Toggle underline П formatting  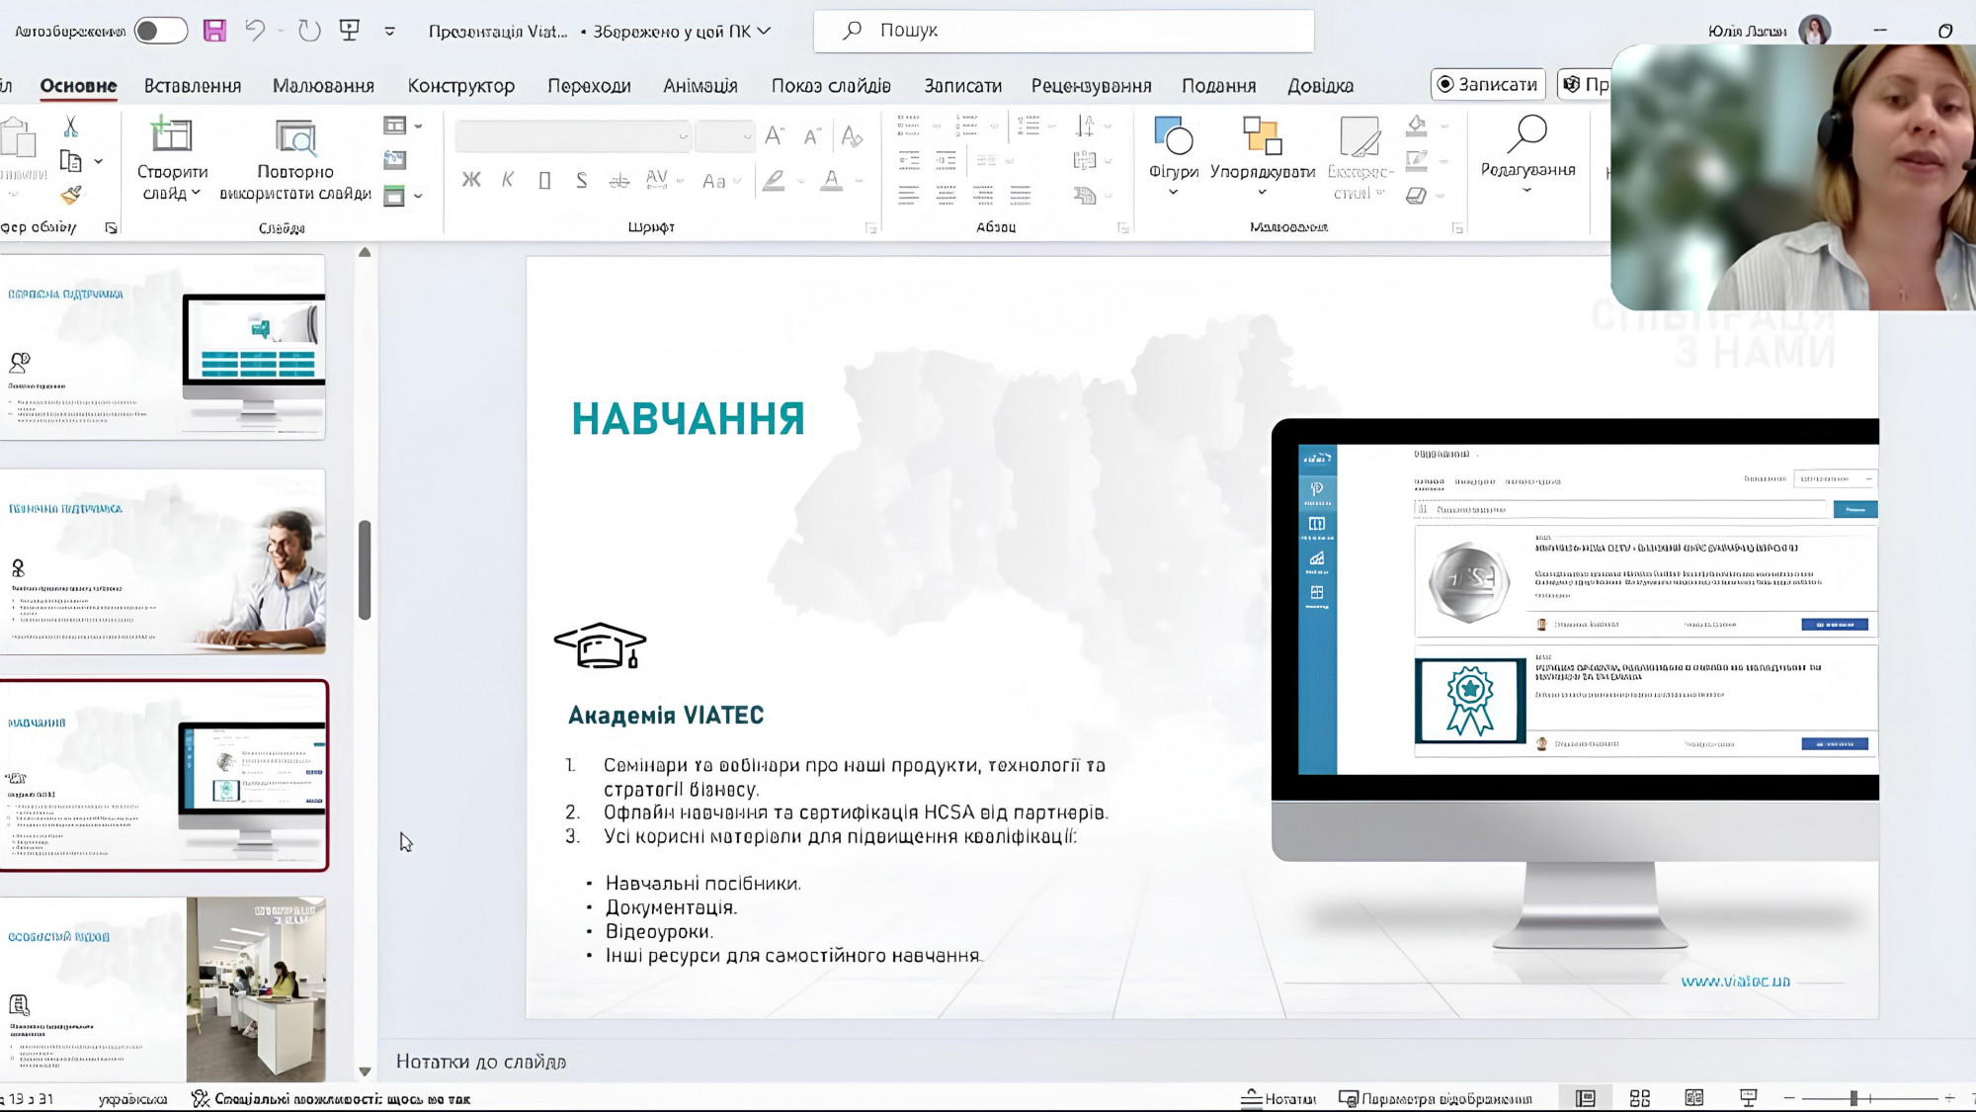[x=544, y=180]
